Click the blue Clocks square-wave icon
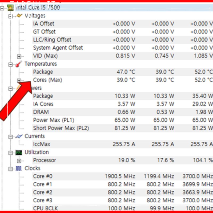The width and height of the screenshot is (213, 213). 19,169
